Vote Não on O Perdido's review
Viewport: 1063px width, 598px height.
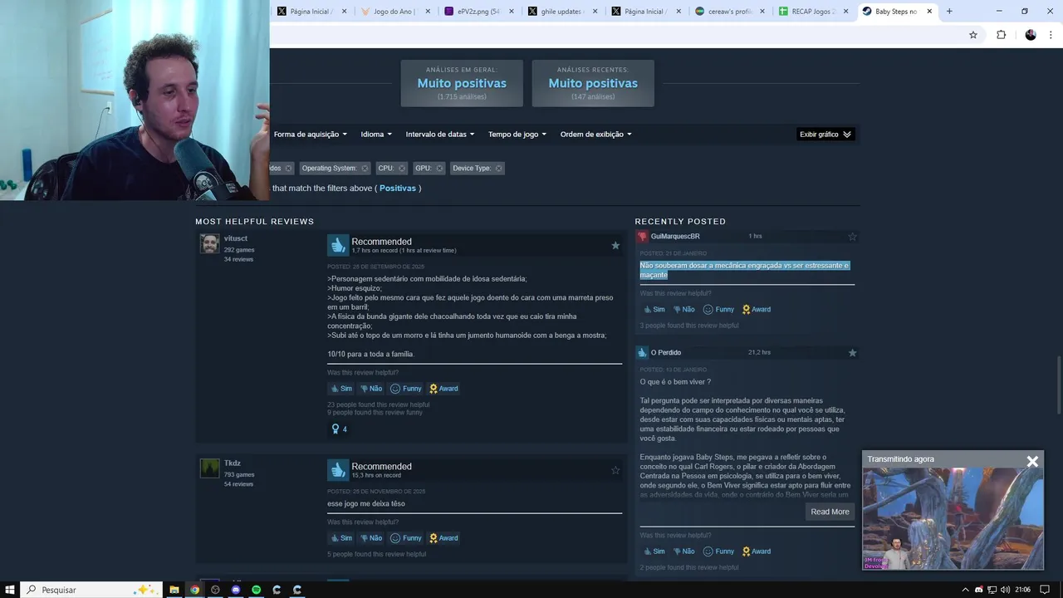pos(684,551)
